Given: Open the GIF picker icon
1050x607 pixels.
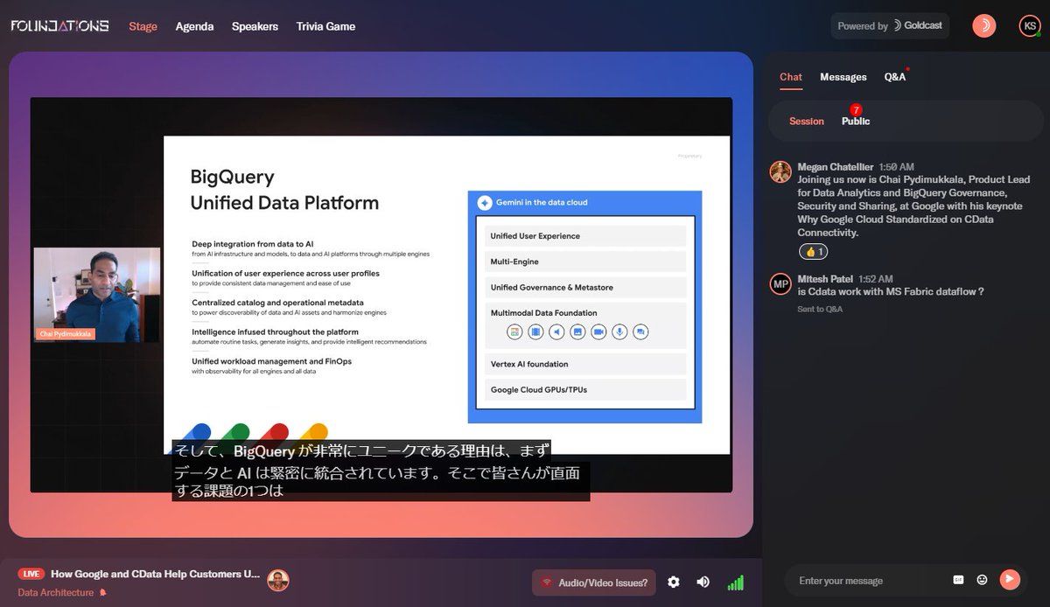Looking at the screenshot, I should tap(958, 580).
